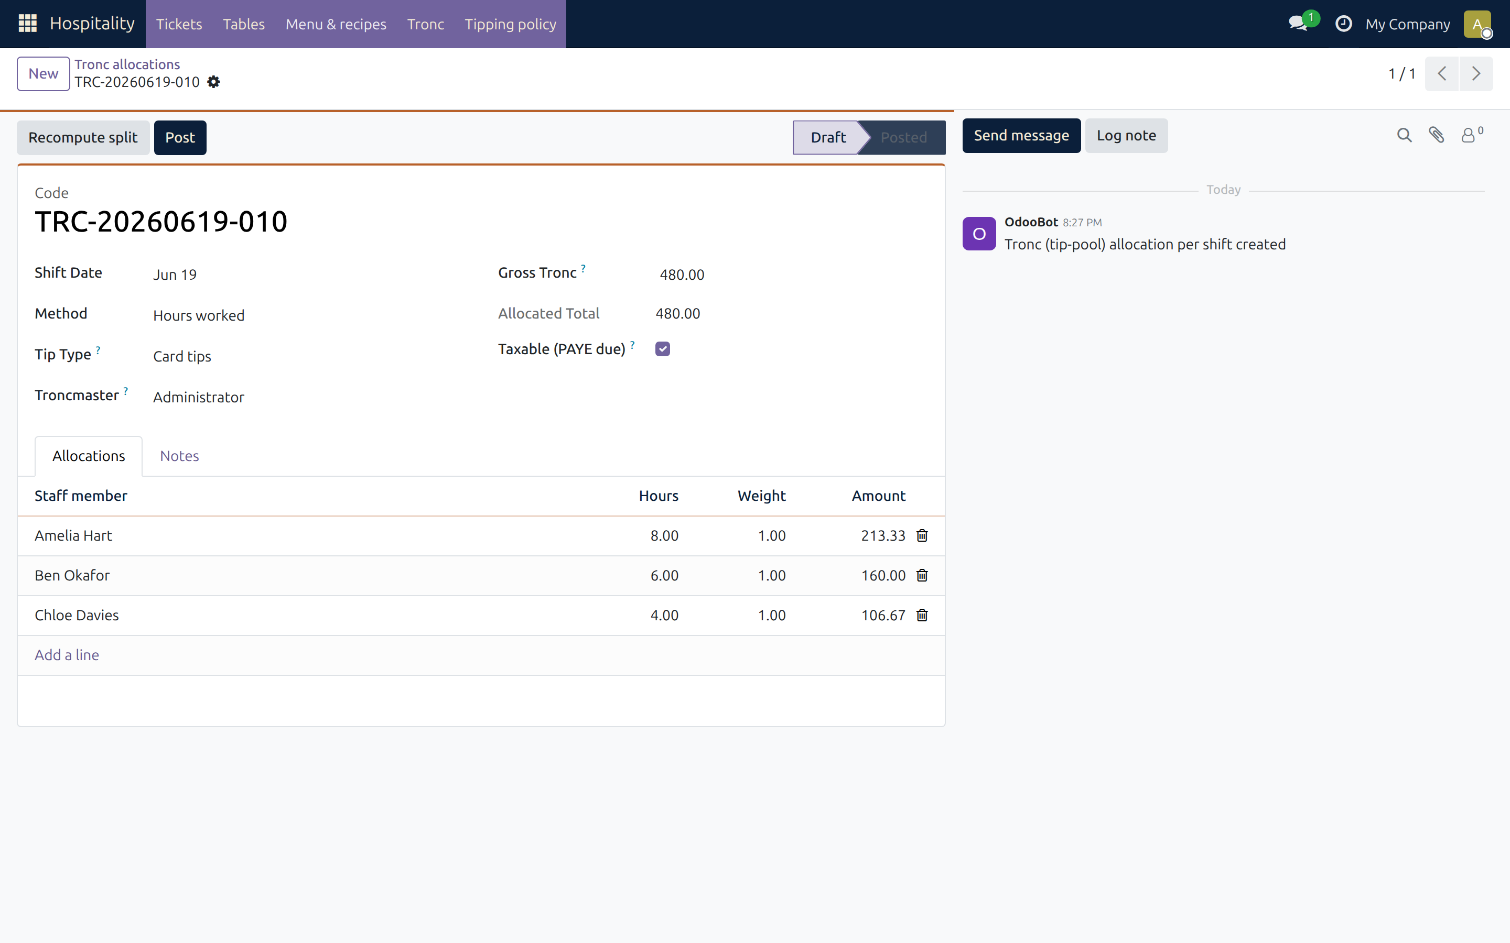Delete the Ben Okafor allocation line
The height and width of the screenshot is (943, 1510).
pos(922,575)
